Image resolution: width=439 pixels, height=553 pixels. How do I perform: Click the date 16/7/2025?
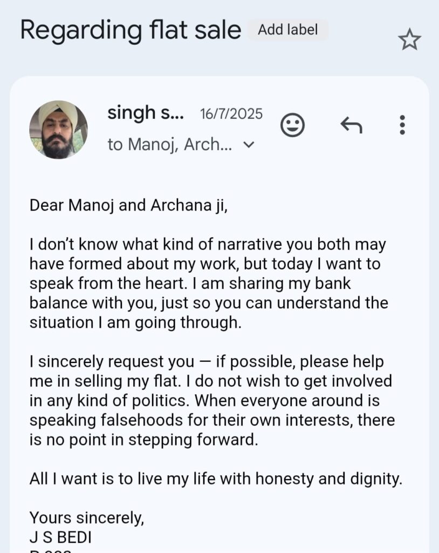coord(231,114)
